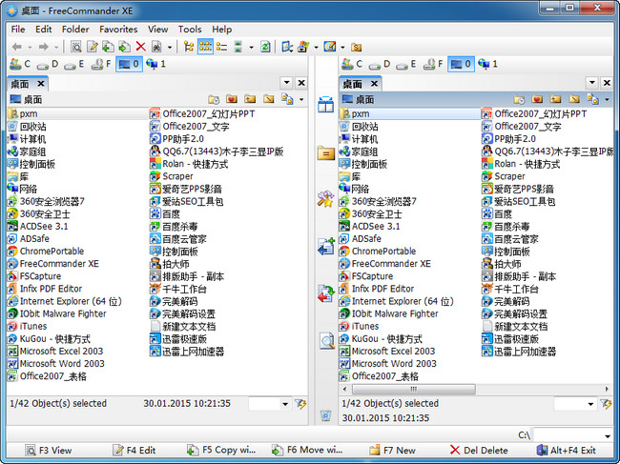The width and height of the screenshot is (620, 464).
Task: Click the F5 Copy button
Action: click(x=221, y=450)
